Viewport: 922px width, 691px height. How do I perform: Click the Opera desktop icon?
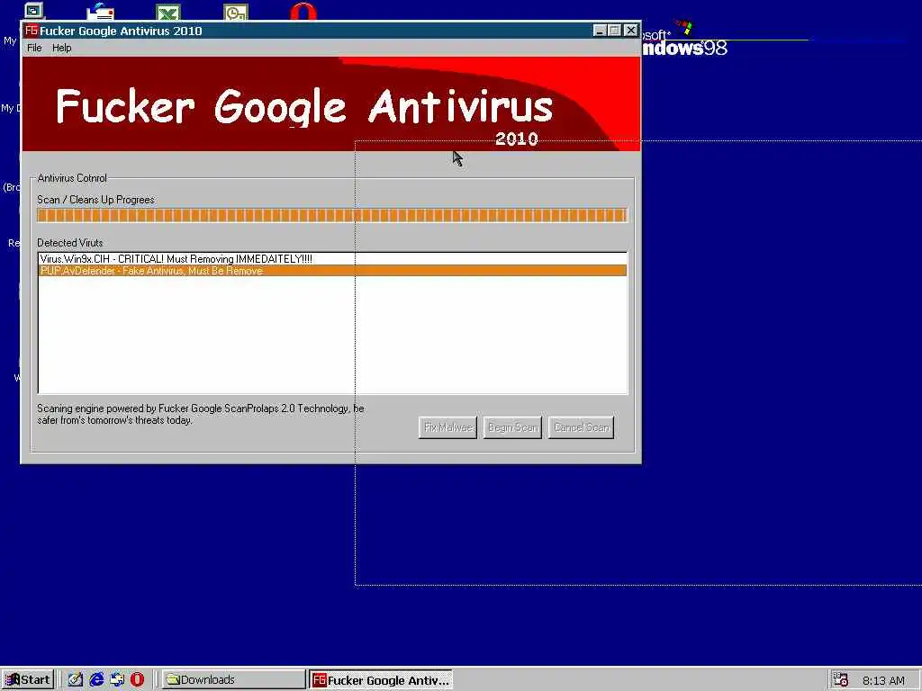click(x=303, y=12)
